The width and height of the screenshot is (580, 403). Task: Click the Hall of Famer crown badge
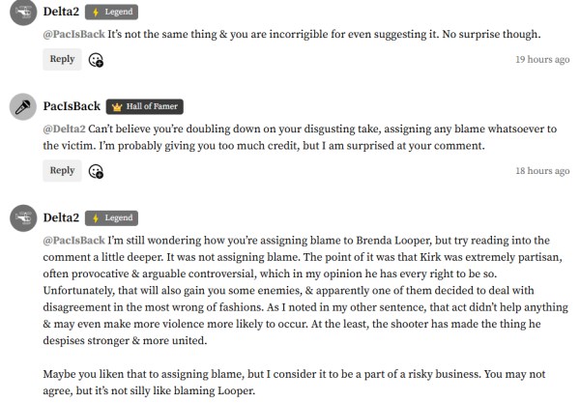[x=143, y=106]
